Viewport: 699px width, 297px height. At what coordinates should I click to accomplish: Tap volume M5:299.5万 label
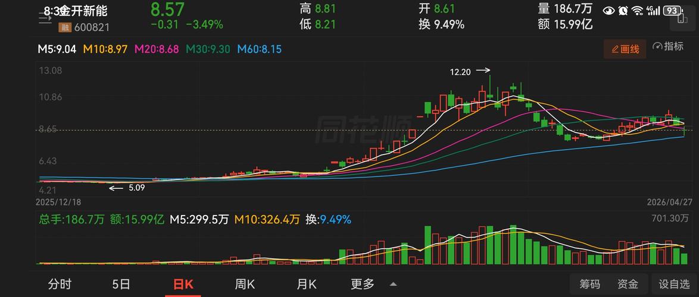199,219
